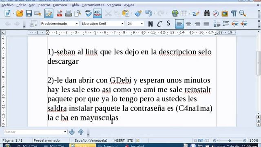Open the Navigator compass icon
The width and height of the screenshot is (261, 147).
pyautogui.click(x=216, y=13)
